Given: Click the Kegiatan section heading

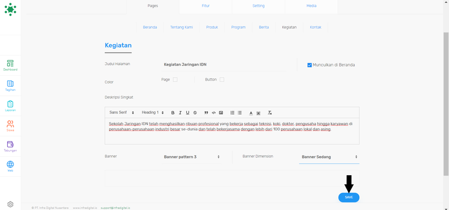Looking at the screenshot, I should coord(118,45).
